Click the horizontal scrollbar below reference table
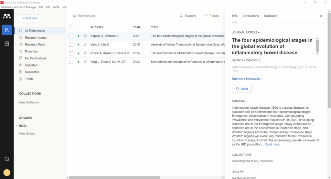Viewport: 331px width, 179px height. [x=115, y=177]
